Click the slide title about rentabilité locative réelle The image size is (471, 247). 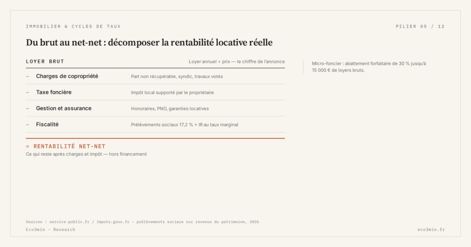(149, 43)
